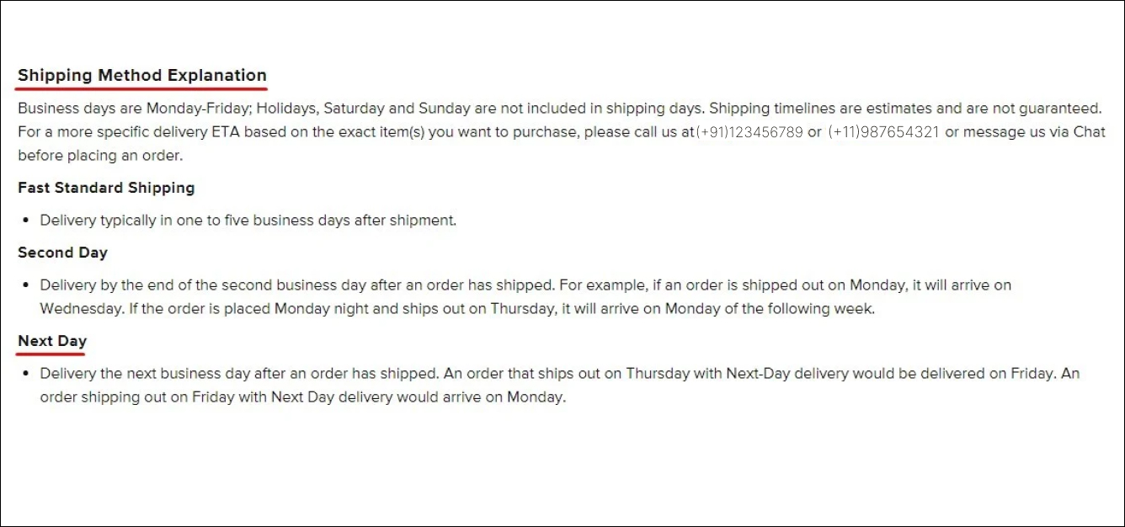
Task: Click the Second Day heading
Action: (x=62, y=253)
